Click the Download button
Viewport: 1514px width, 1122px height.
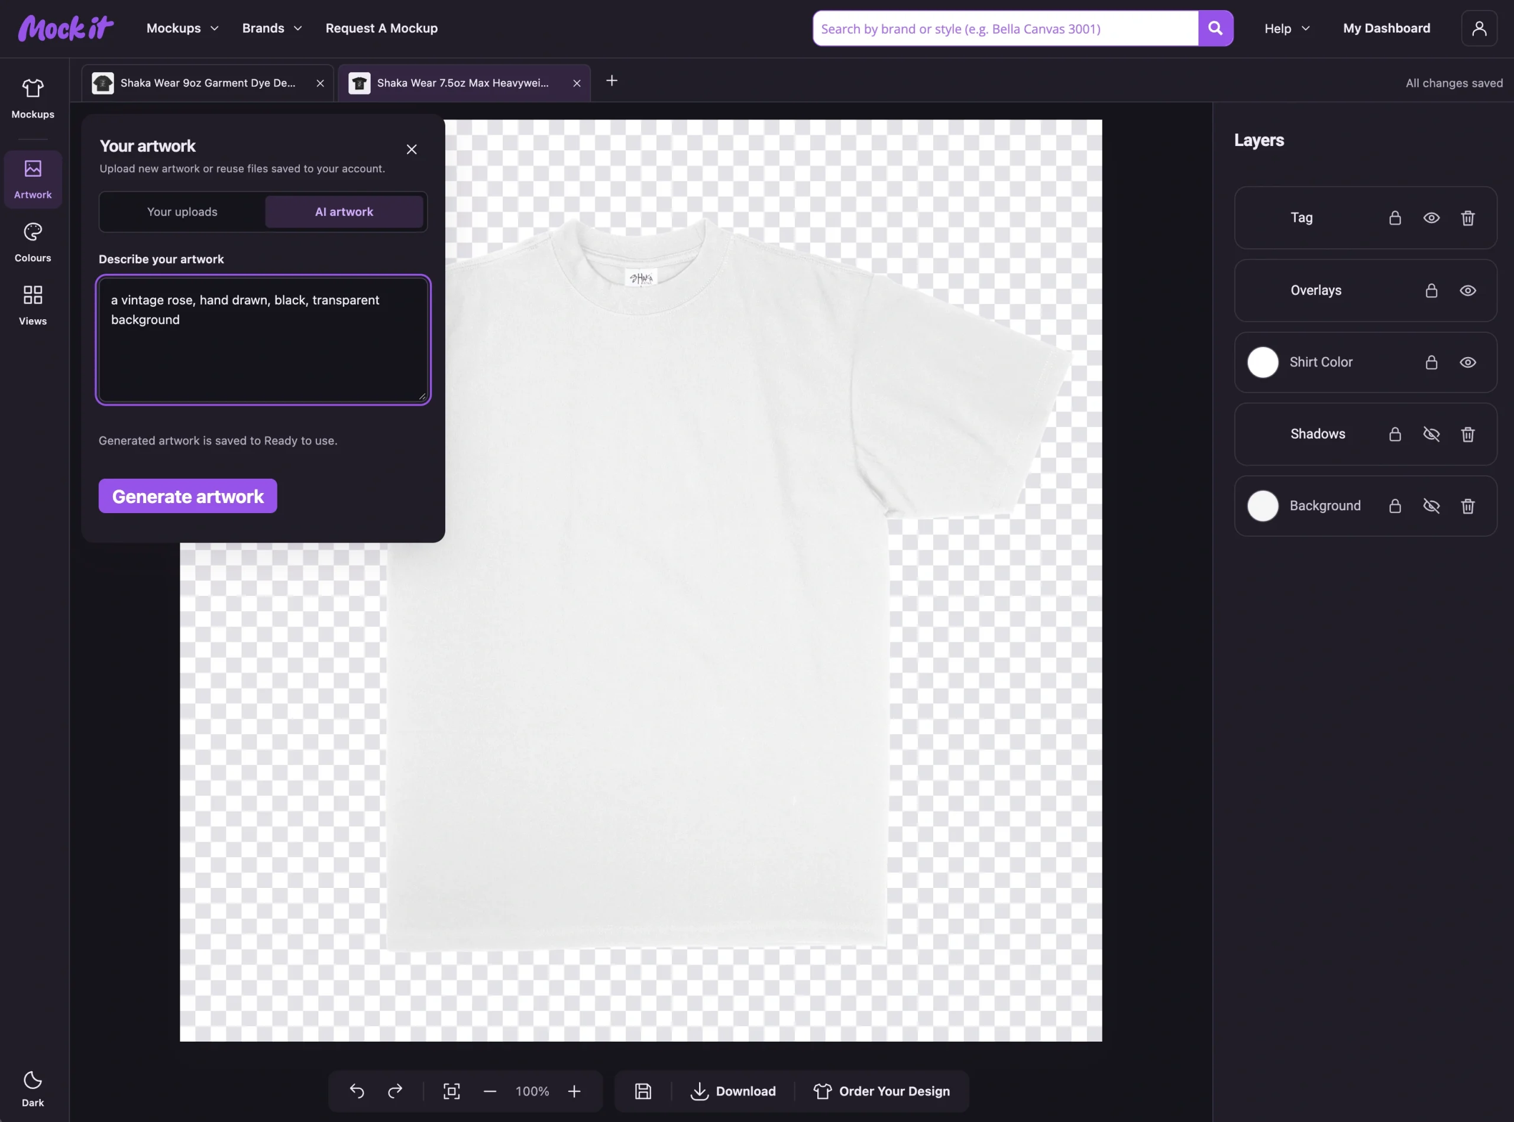click(x=733, y=1091)
